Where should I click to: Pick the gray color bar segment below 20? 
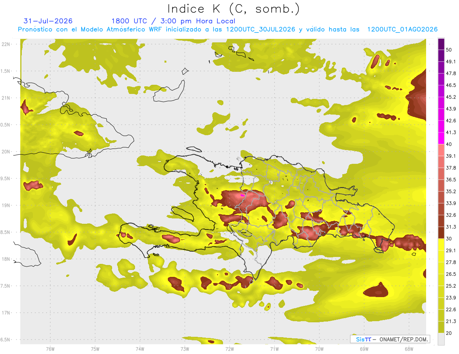(441, 339)
